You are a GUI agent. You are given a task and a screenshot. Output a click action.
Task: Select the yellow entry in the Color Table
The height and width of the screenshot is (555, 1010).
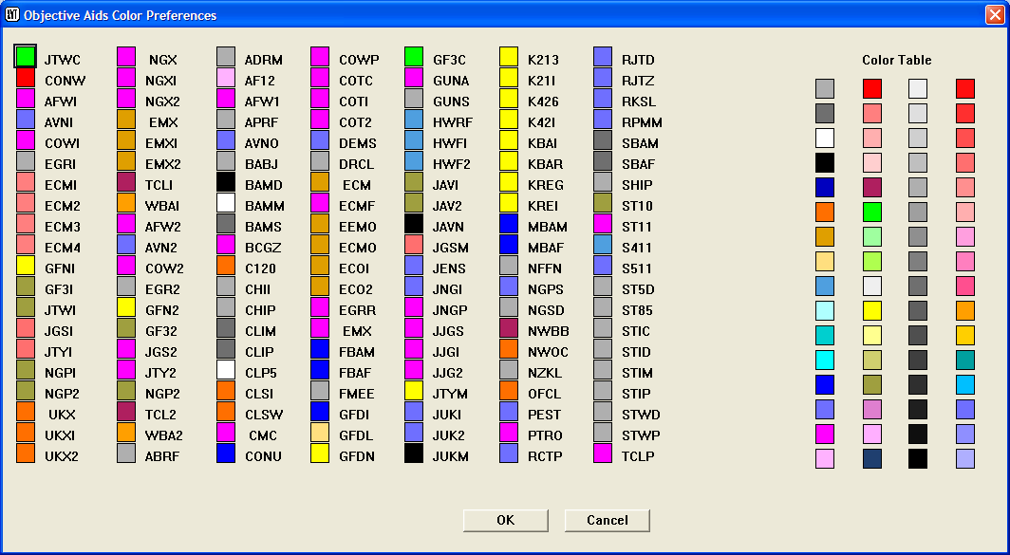(872, 310)
